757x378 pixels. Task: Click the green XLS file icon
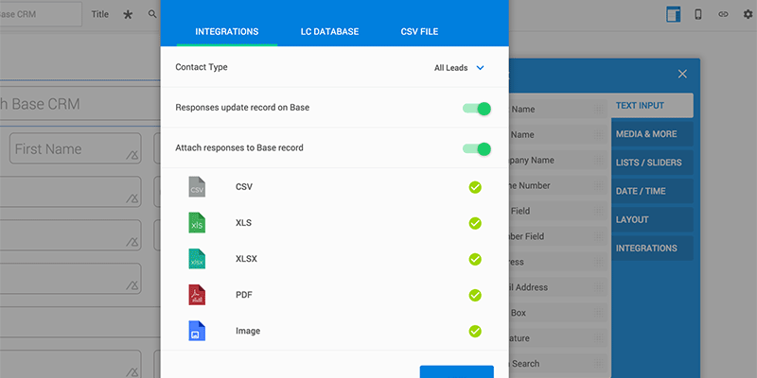click(x=197, y=223)
